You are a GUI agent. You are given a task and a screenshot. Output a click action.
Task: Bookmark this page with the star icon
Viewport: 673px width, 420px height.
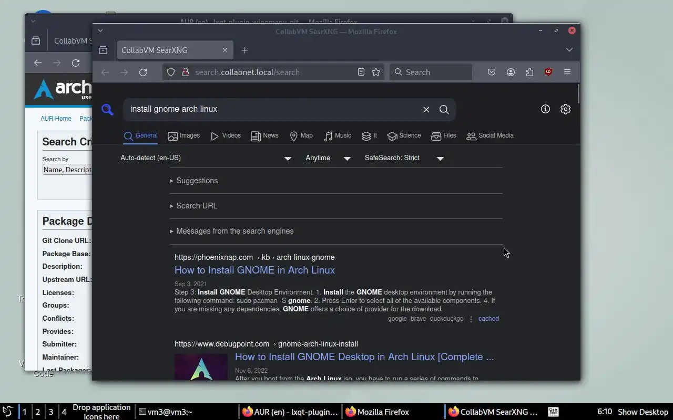376,72
